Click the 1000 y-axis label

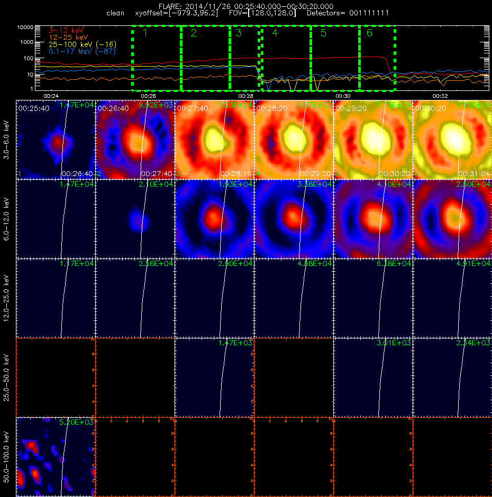pyautogui.click(x=26, y=42)
